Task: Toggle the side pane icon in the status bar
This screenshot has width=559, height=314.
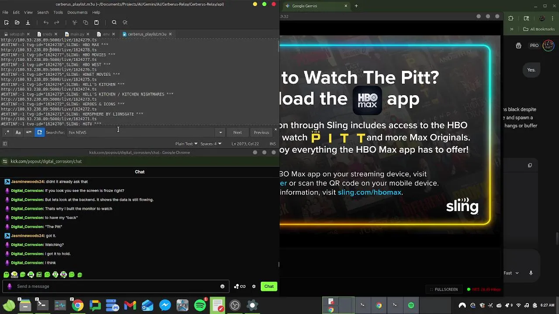Action: pyautogui.click(x=5, y=143)
